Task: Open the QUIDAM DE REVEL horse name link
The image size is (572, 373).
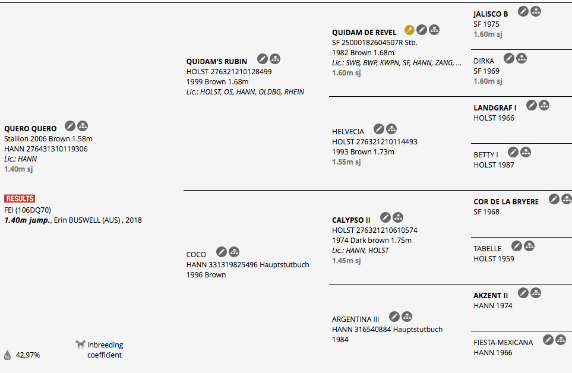Action: (x=364, y=33)
